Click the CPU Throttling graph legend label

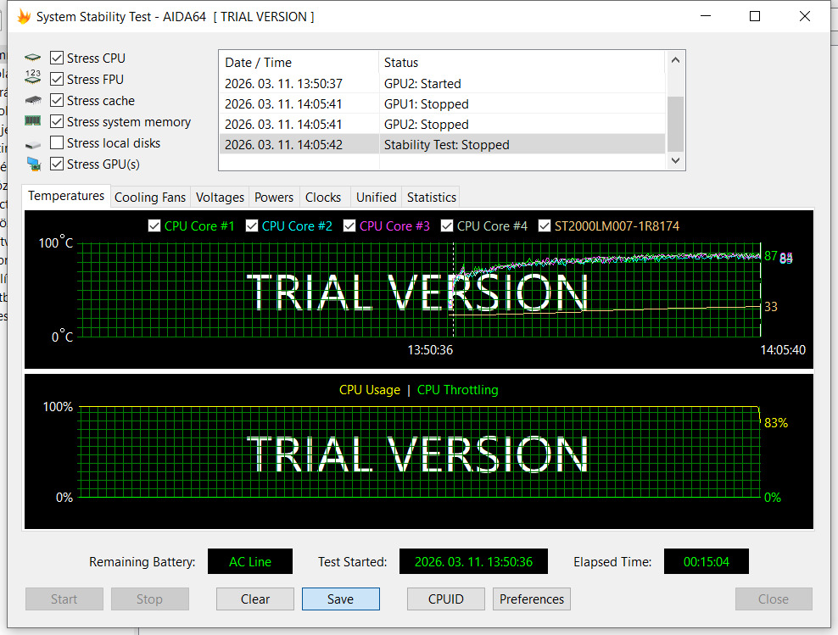point(458,390)
